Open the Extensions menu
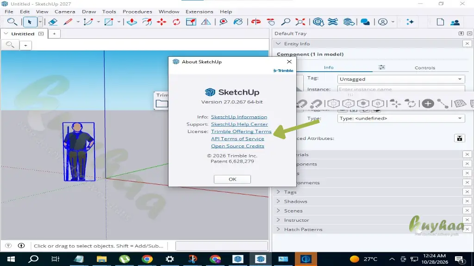Image resolution: width=474 pixels, height=266 pixels. pyautogui.click(x=199, y=12)
